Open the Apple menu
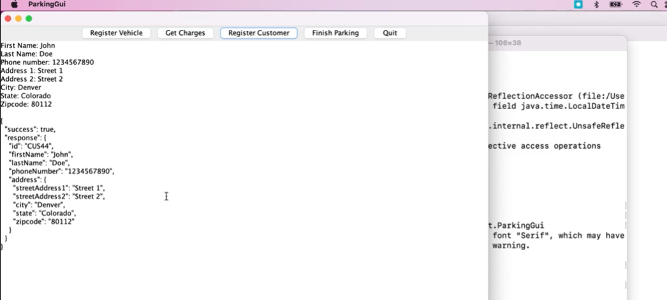This screenshot has height=300, width=667. tap(15, 4)
